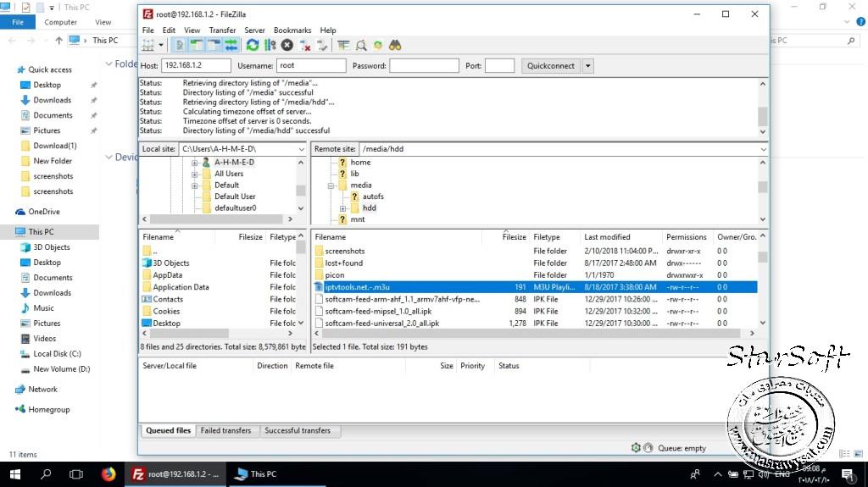This screenshot has height=487, width=868.
Task: Click the Port field
Action: point(499,65)
